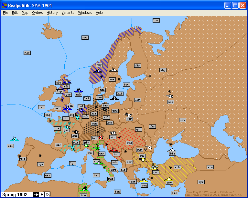Click the 'ukr' Ukraine label
The height and width of the screenshot is (198, 248).
click(152, 126)
